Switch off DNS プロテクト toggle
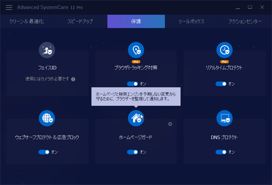Image resolution: width=272 pixels, height=185 pixels. (221, 152)
